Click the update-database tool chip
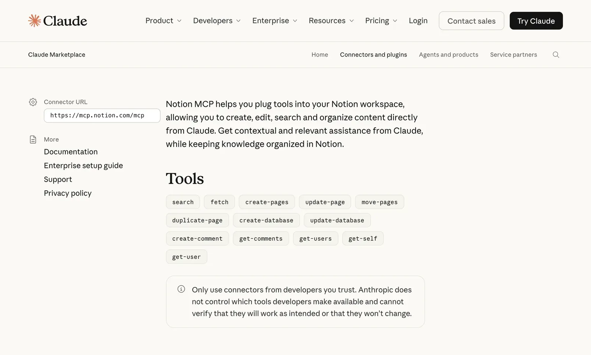Screen dimensions: 591x355 tap(337, 220)
